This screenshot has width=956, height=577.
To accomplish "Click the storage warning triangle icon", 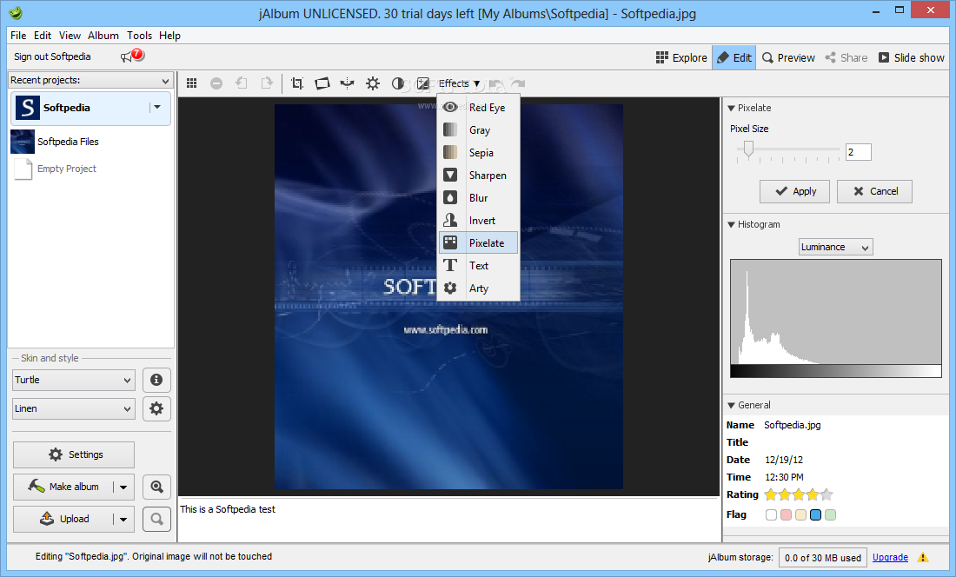I will [923, 557].
